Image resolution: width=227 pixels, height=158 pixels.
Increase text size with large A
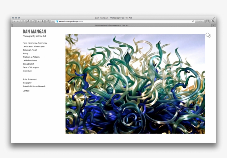(x=42, y=21)
